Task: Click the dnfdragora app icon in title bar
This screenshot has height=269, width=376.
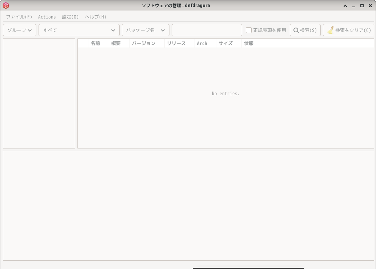Action: 6,5
